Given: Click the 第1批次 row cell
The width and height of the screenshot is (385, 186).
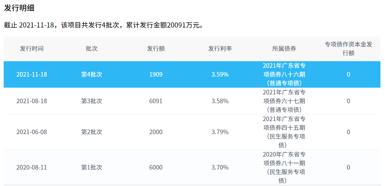Looking at the screenshot, I should pyautogui.click(x=91, y=167).
